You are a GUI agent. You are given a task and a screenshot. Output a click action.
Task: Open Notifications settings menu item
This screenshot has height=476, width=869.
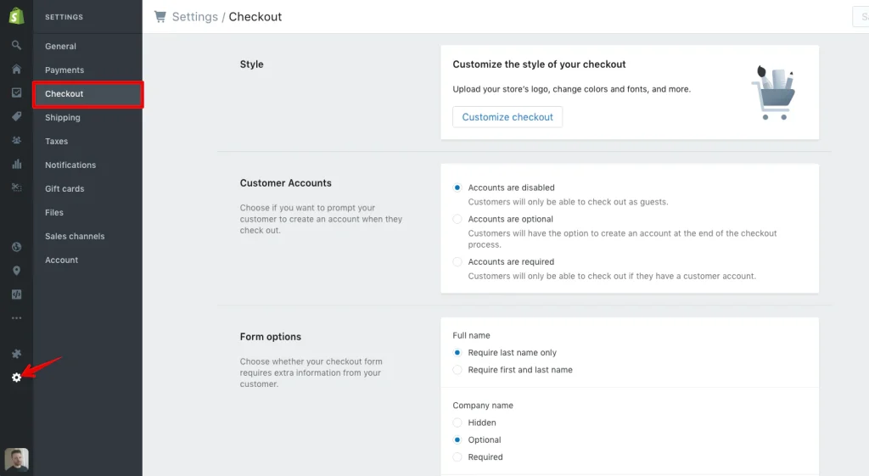(x=70, y=165)
